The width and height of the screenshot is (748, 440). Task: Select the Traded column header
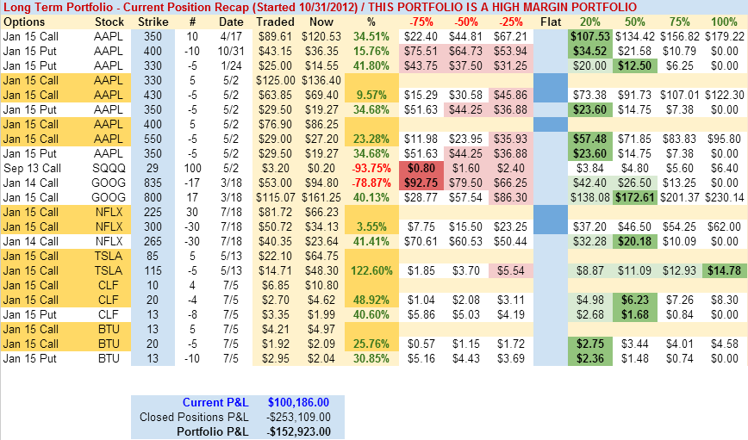pos(272,21)
